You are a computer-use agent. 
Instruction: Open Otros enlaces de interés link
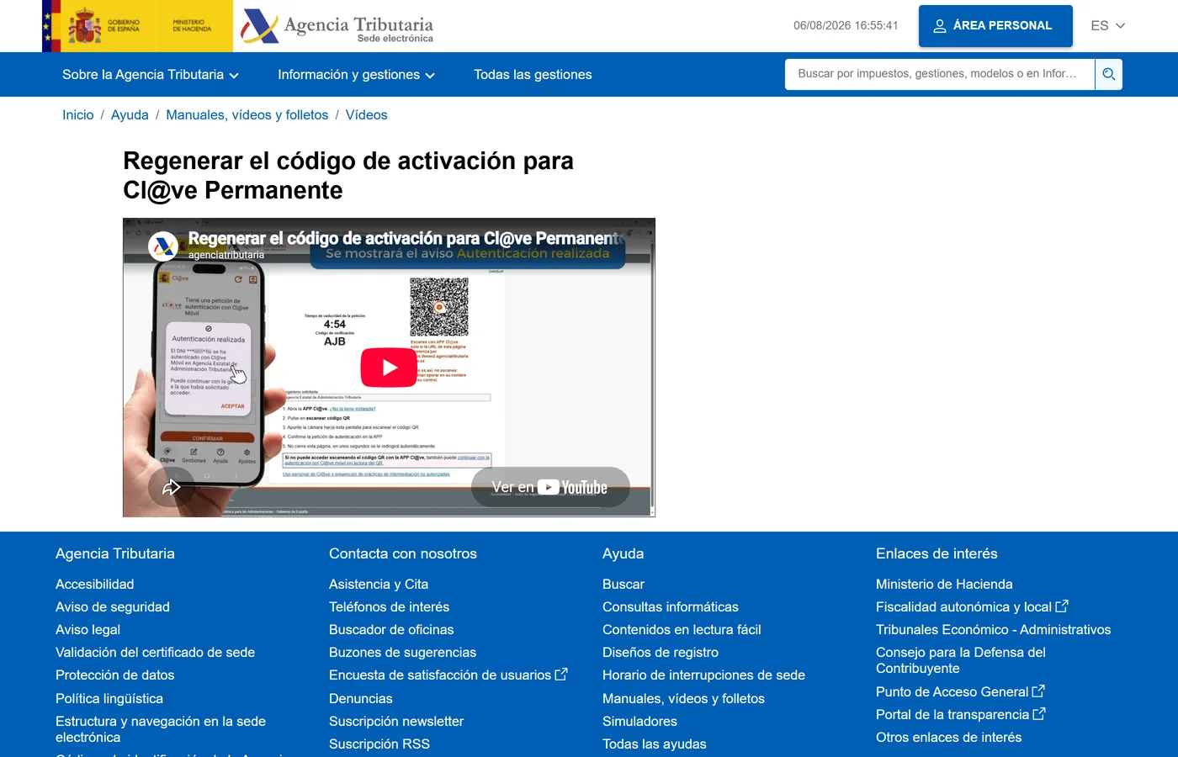pyautogui.click(x=949, y=737)
